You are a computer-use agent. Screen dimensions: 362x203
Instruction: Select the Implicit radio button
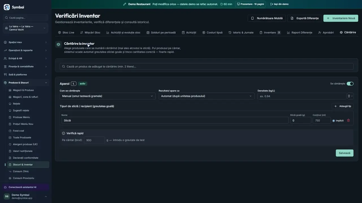coord(334,121)
